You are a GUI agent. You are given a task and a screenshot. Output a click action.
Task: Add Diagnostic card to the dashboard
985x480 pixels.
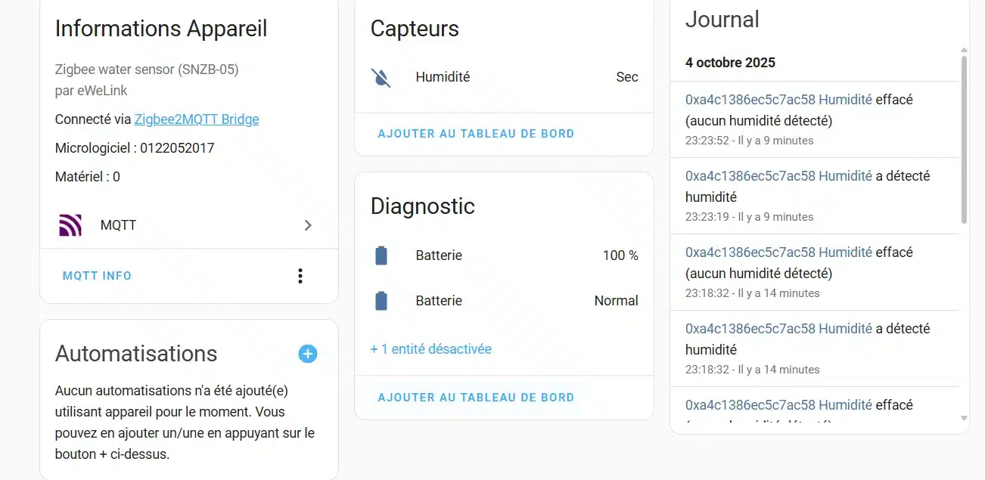click(x=476, y=398)
